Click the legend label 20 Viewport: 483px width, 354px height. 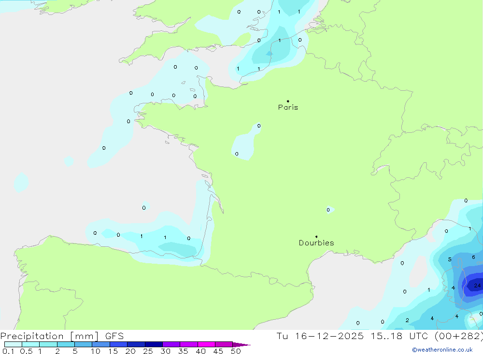[x=130, y=351]
